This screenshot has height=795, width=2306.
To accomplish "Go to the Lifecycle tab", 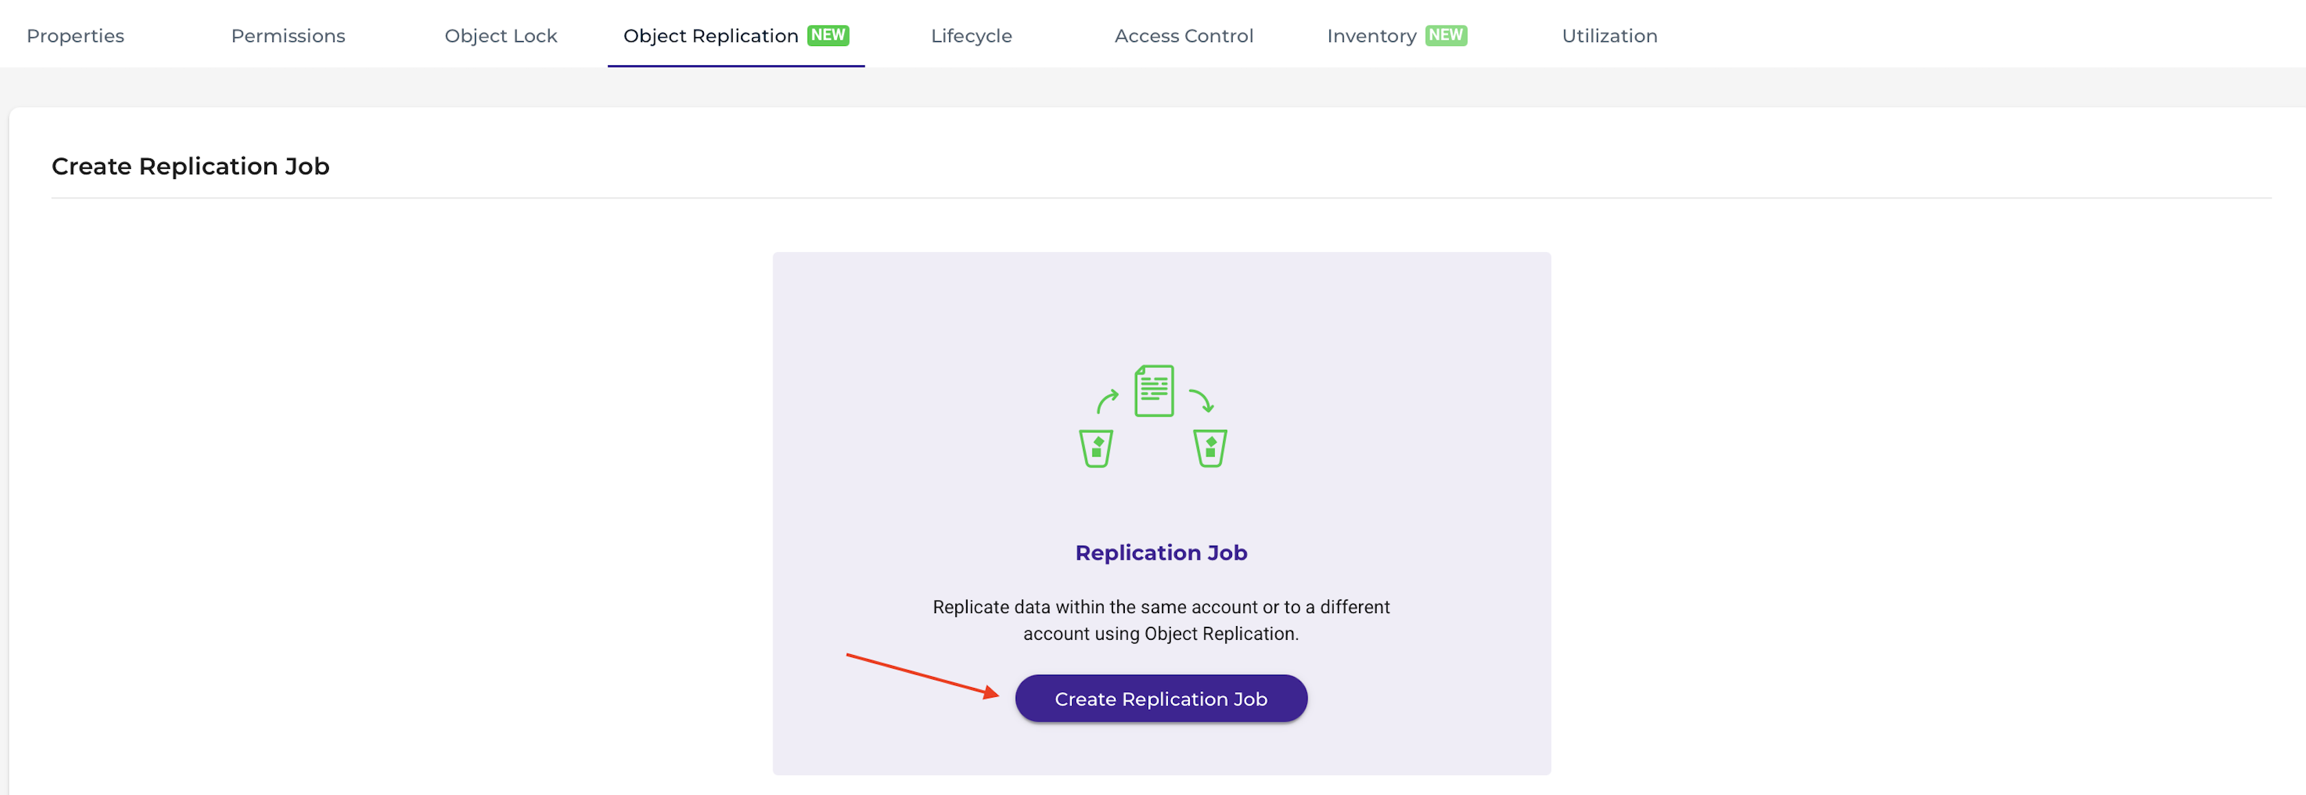I will (971, 36).
